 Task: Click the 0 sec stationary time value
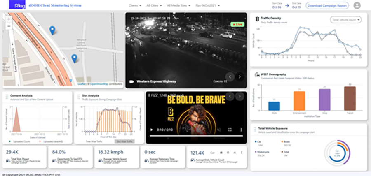tap(150, 152)
